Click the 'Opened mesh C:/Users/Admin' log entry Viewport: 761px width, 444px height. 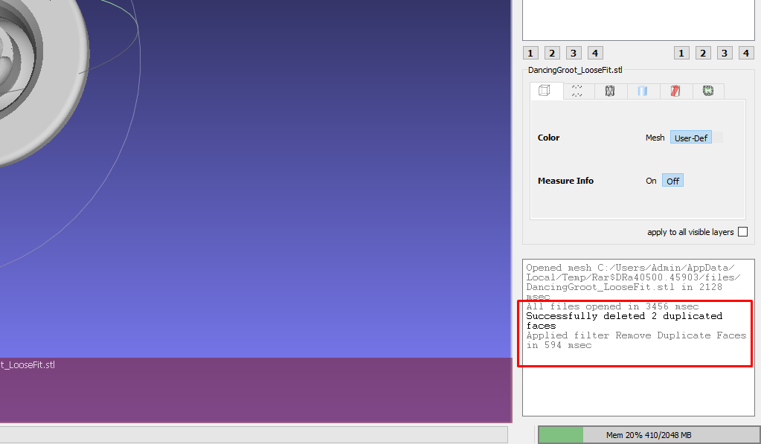click(633, 282)
